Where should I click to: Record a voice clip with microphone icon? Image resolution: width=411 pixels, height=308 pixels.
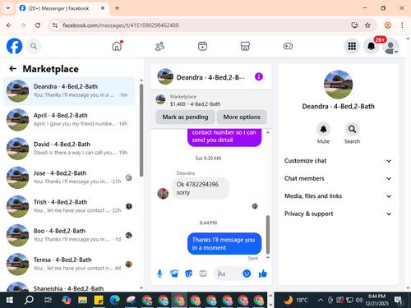[x=159, y=274]
